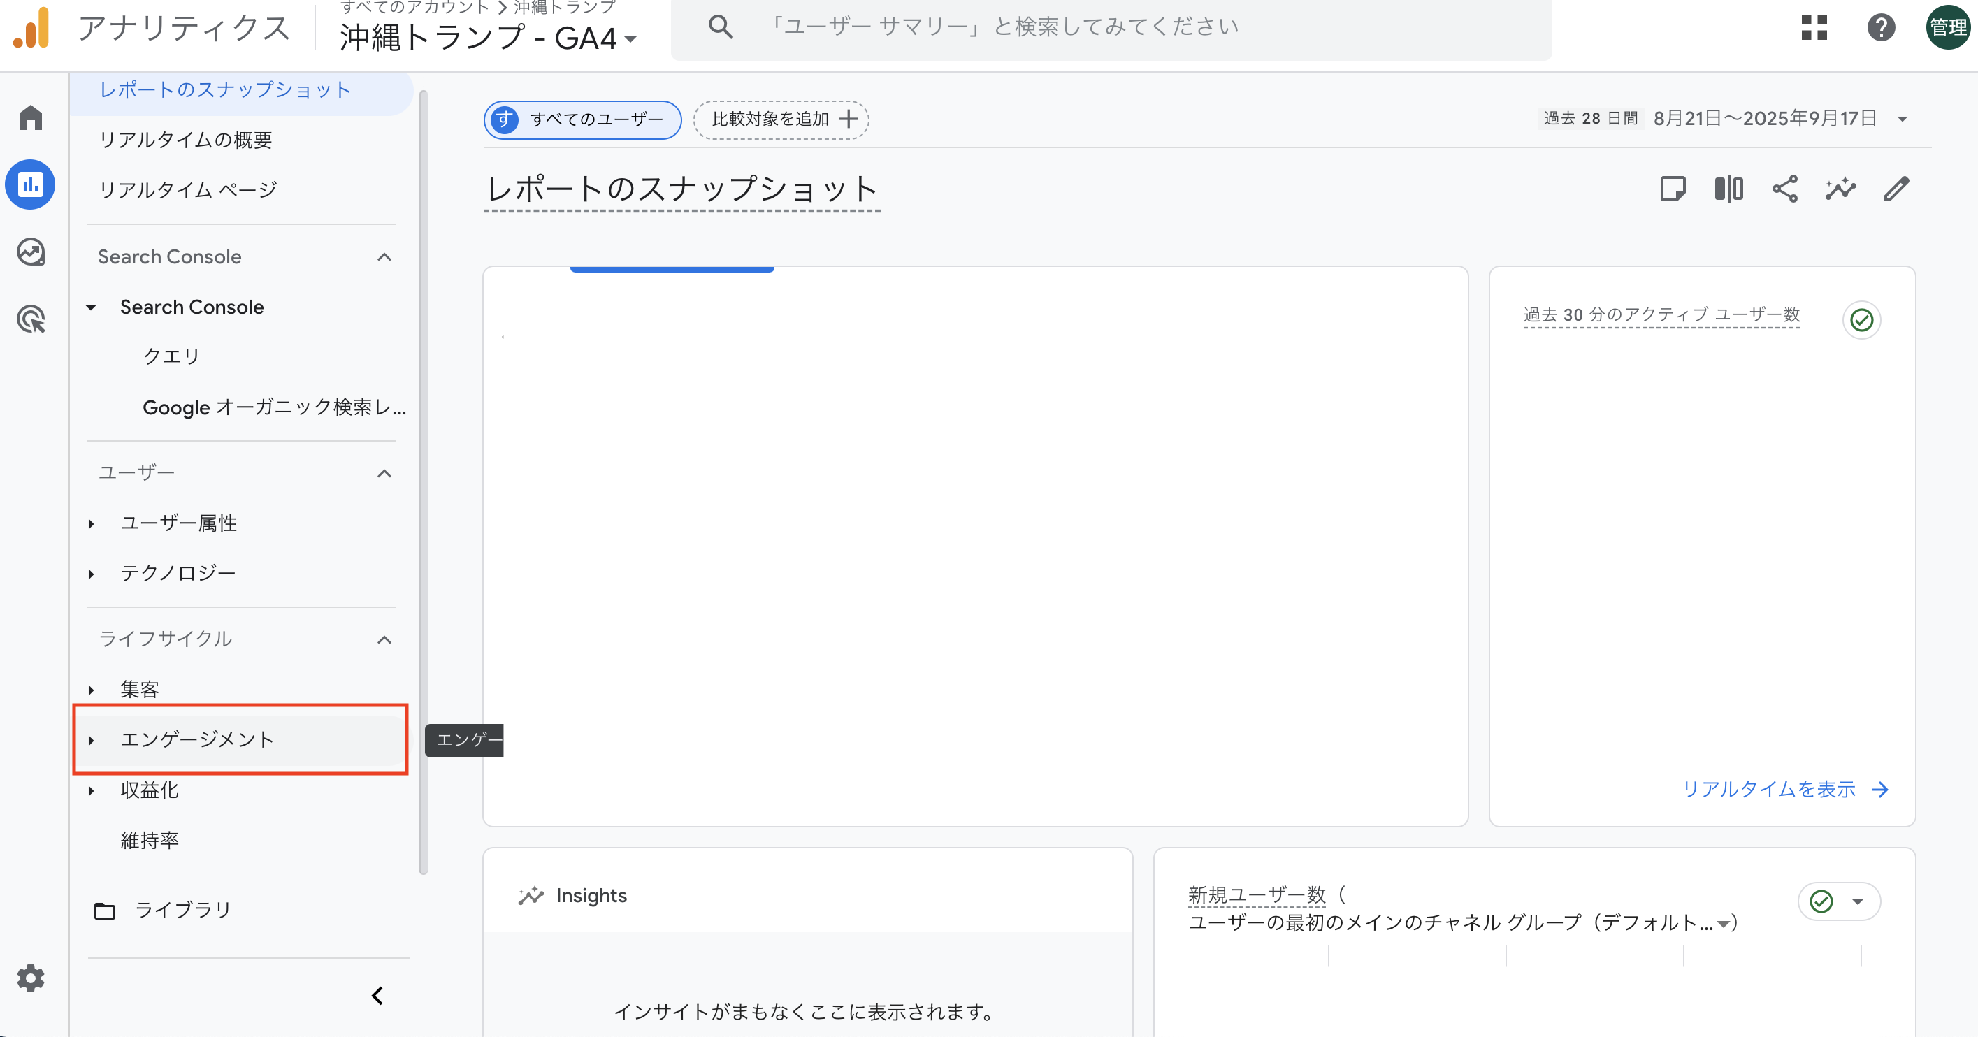Viewport: 1978px width, 1037px height.
Task: Click the edit comparisons columns icon
Action: (x=1728, y=189)
